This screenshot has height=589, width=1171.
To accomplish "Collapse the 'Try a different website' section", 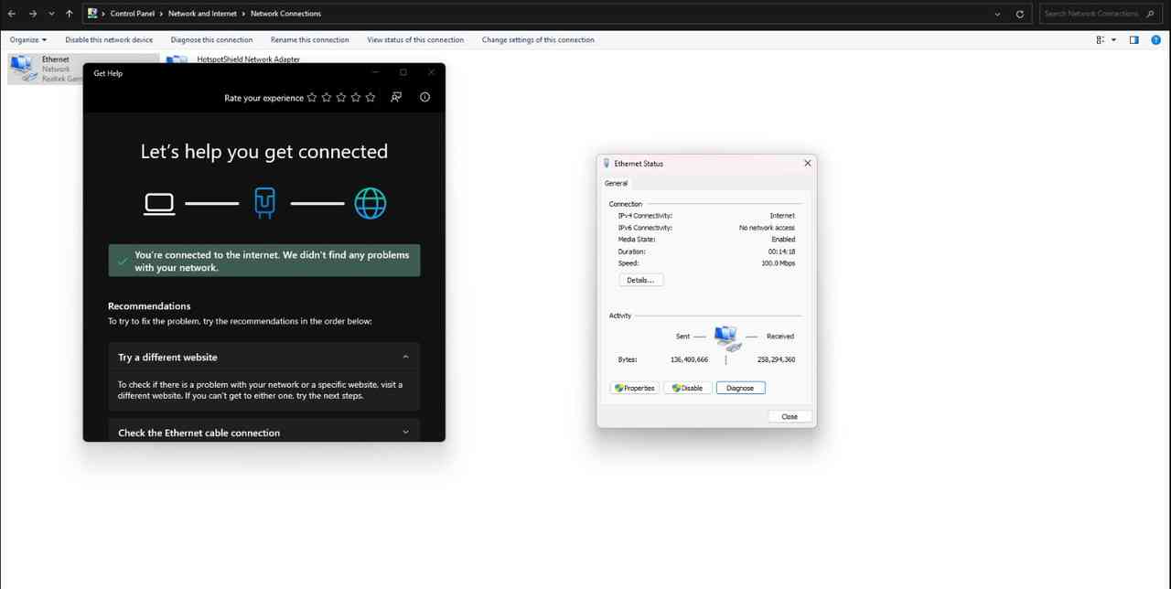I will (405, 357).
